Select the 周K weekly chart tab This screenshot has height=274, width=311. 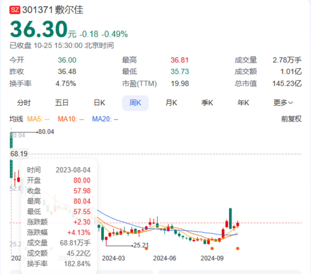pos(135,103)
